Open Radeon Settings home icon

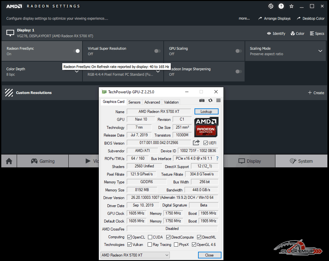9,161
